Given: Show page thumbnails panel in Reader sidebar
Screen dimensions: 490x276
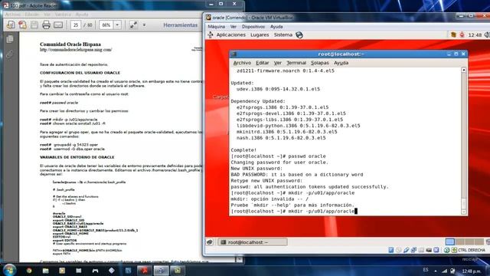Looking at the screenshot, I should pos(10,39).
